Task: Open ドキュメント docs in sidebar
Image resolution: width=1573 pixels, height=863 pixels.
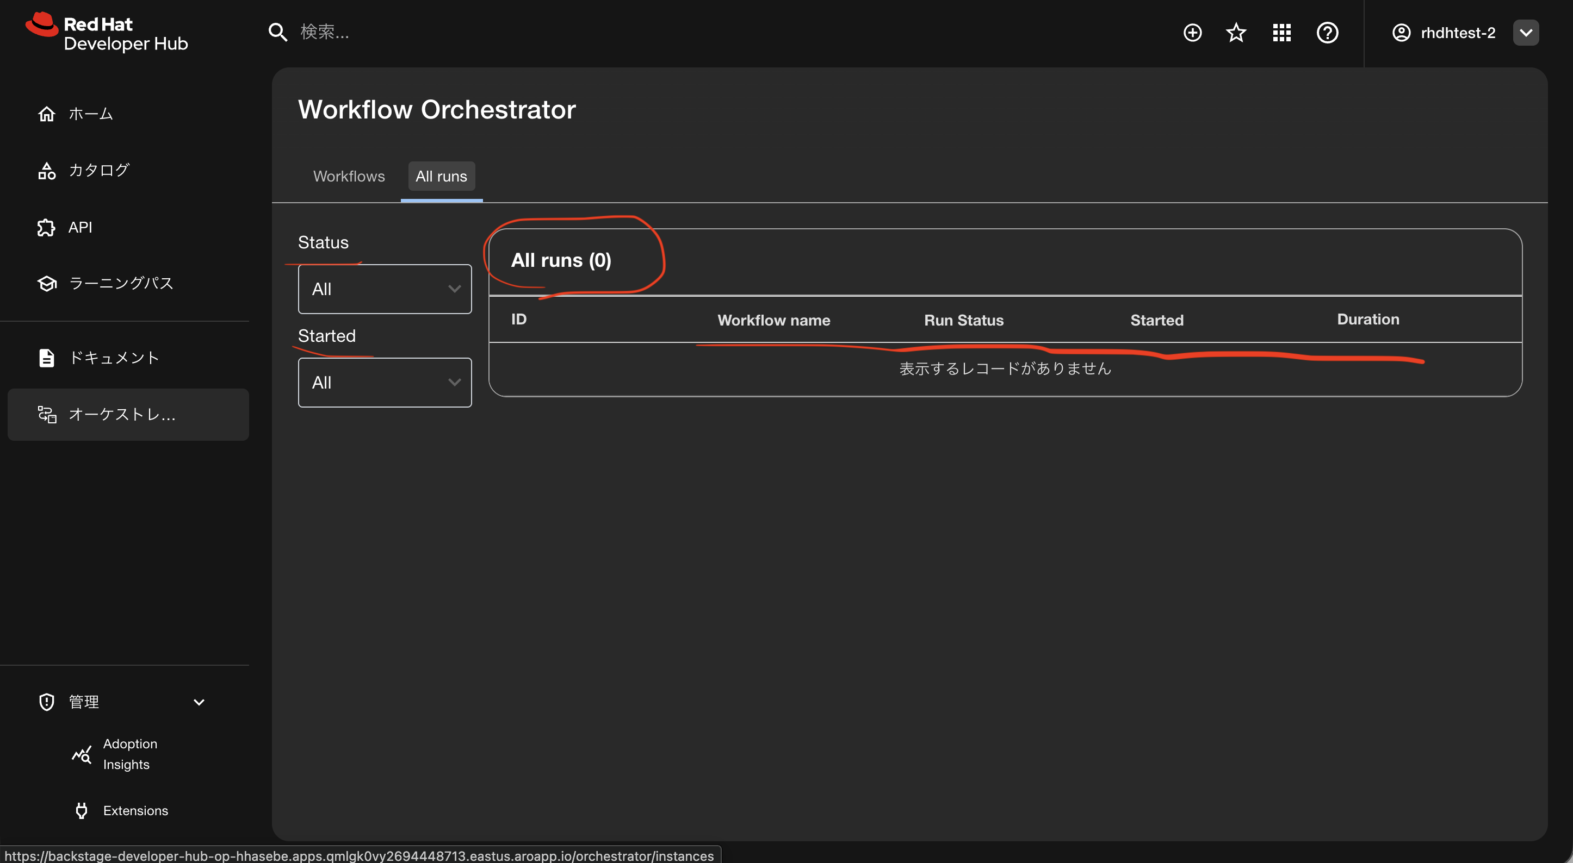Action: 114,358
